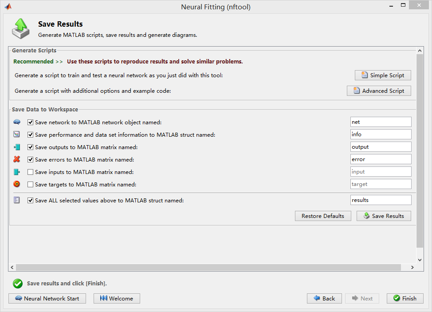Click the red X errors icon
This screenshot has width=432, height=312.
tap(17, 159)
